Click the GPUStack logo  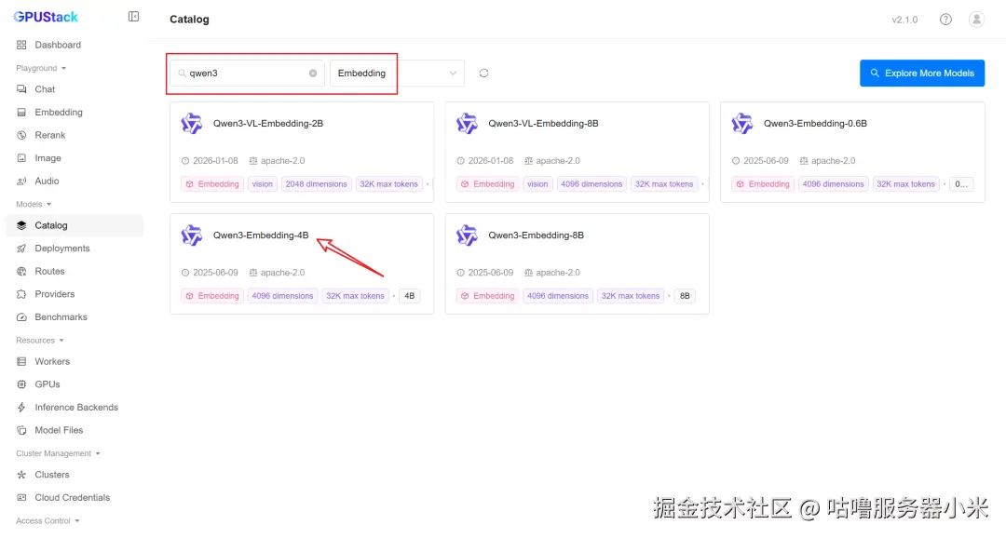click(x=46, y=17)
